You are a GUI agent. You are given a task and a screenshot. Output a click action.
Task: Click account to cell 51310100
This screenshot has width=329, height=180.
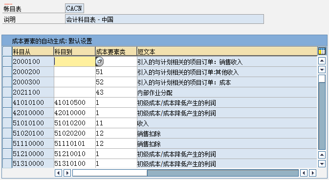point(75,163)
